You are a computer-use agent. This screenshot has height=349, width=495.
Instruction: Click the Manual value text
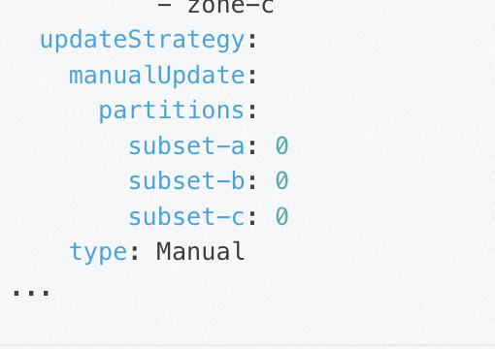[201, 251]
